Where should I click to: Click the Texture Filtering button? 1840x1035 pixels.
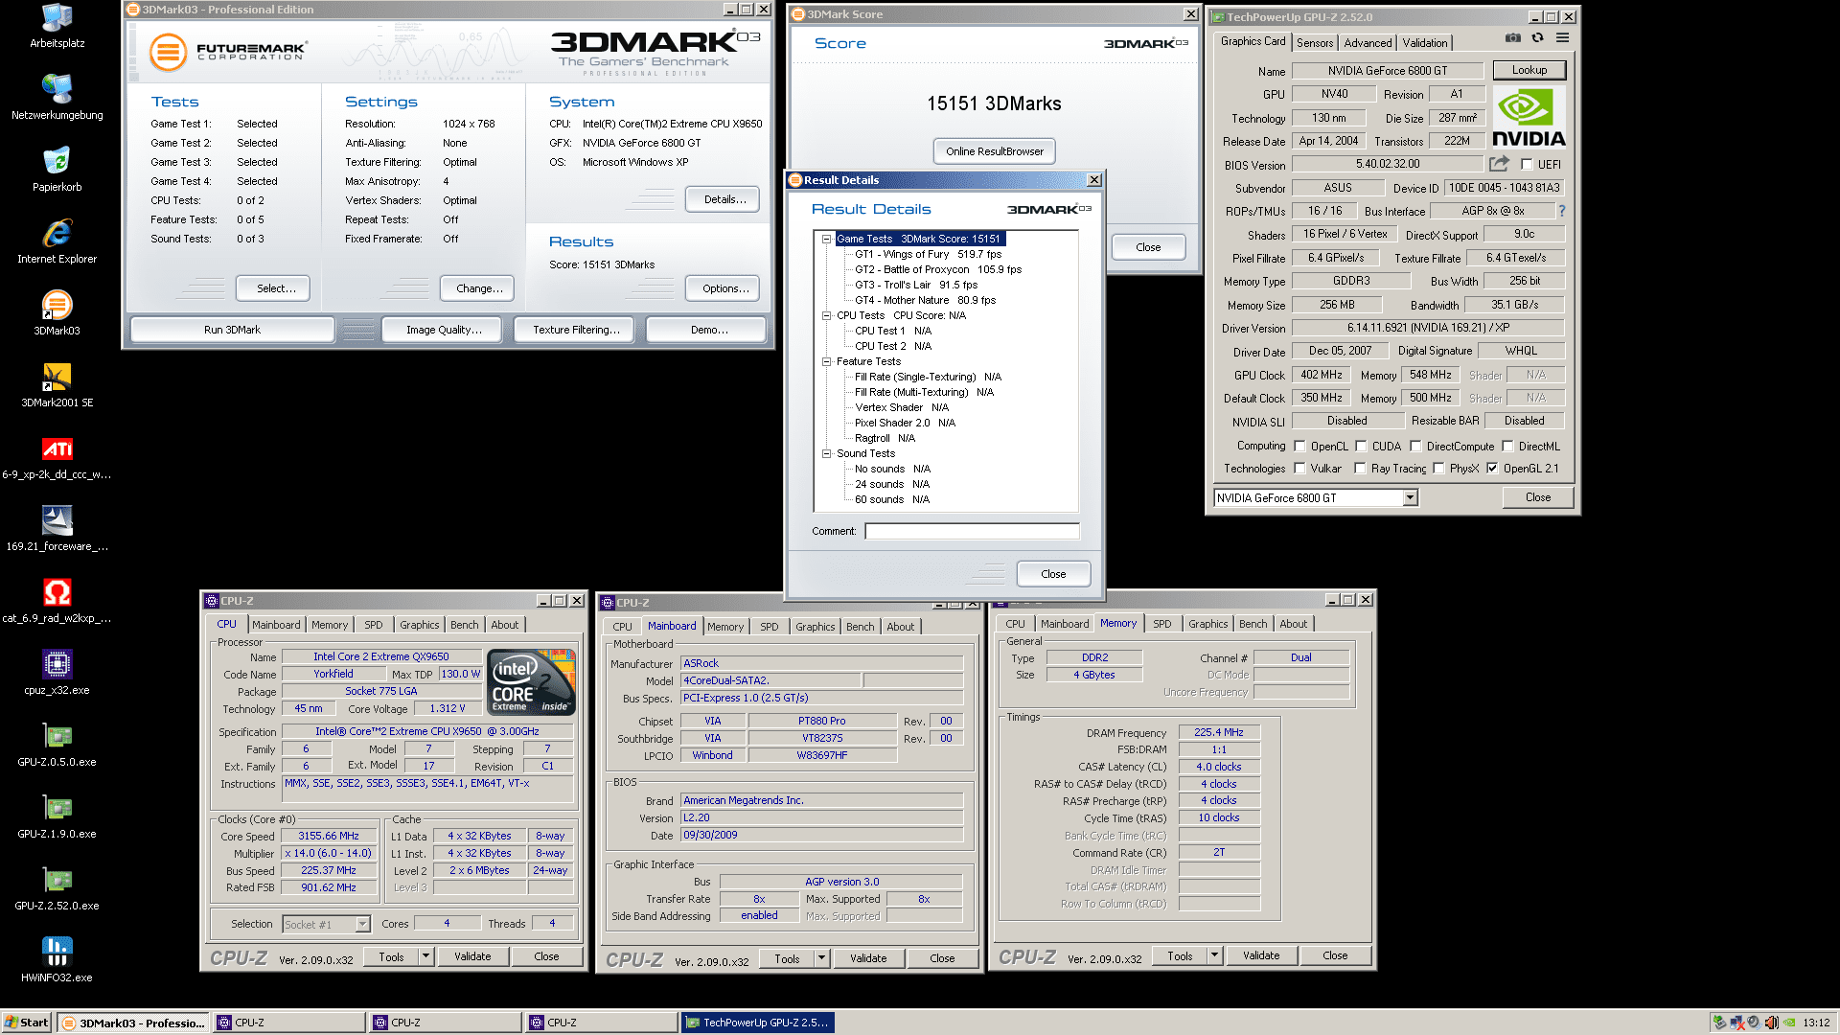pyautogui.click(x=576, y=330)
